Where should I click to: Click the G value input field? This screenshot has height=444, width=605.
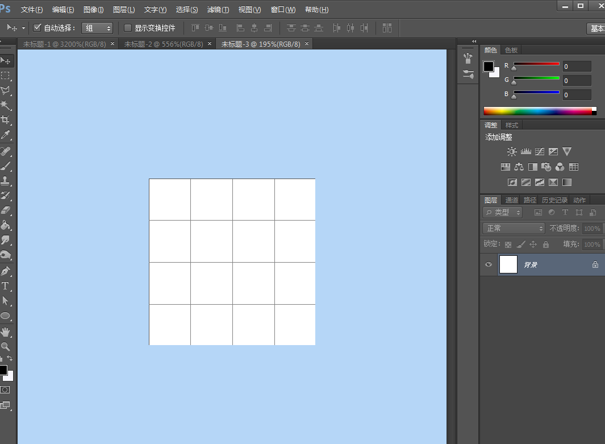(x=577, y=81)
